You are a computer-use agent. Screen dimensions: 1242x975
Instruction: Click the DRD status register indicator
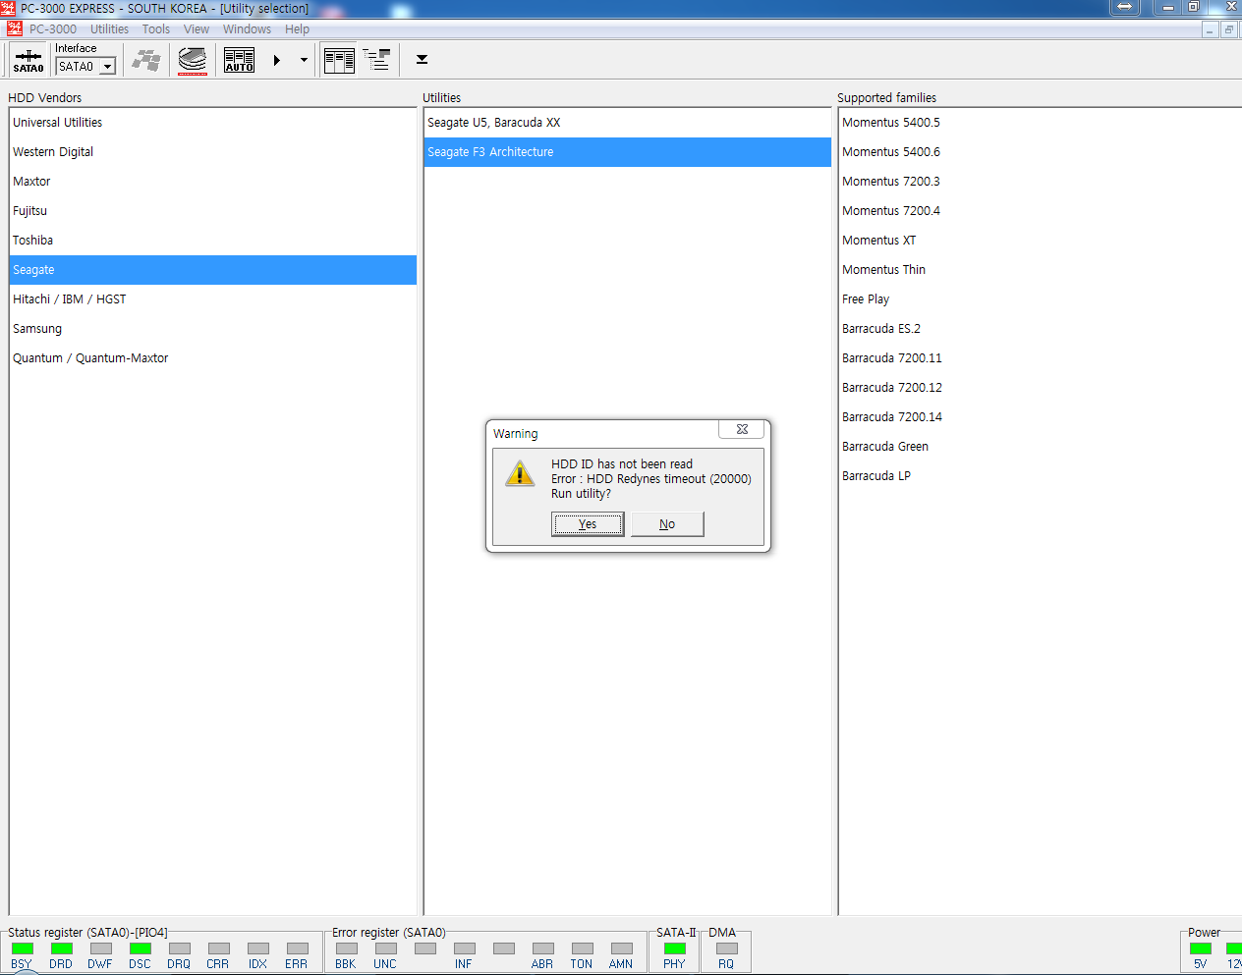click(62, 948)
